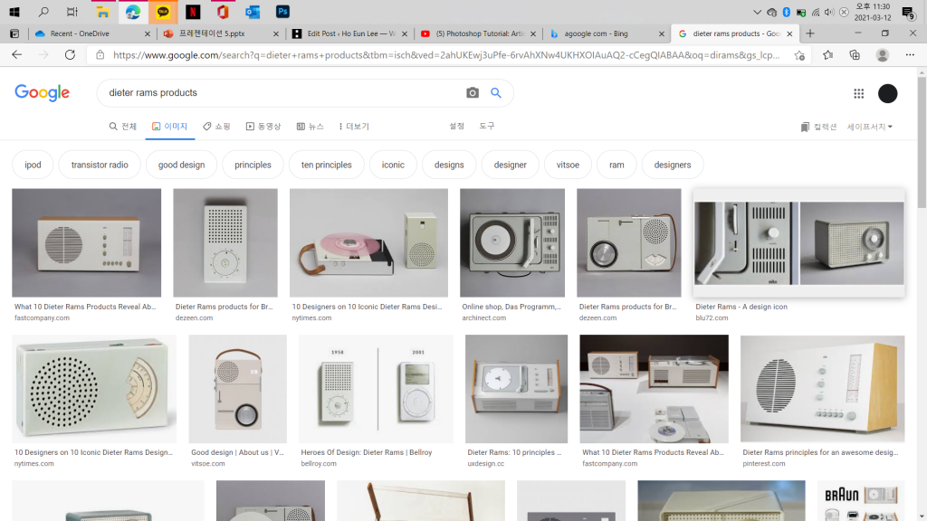Screen dimensions: 927x521
Task: Filter results by transistor radio chip
Action: [x=100, y=165]
